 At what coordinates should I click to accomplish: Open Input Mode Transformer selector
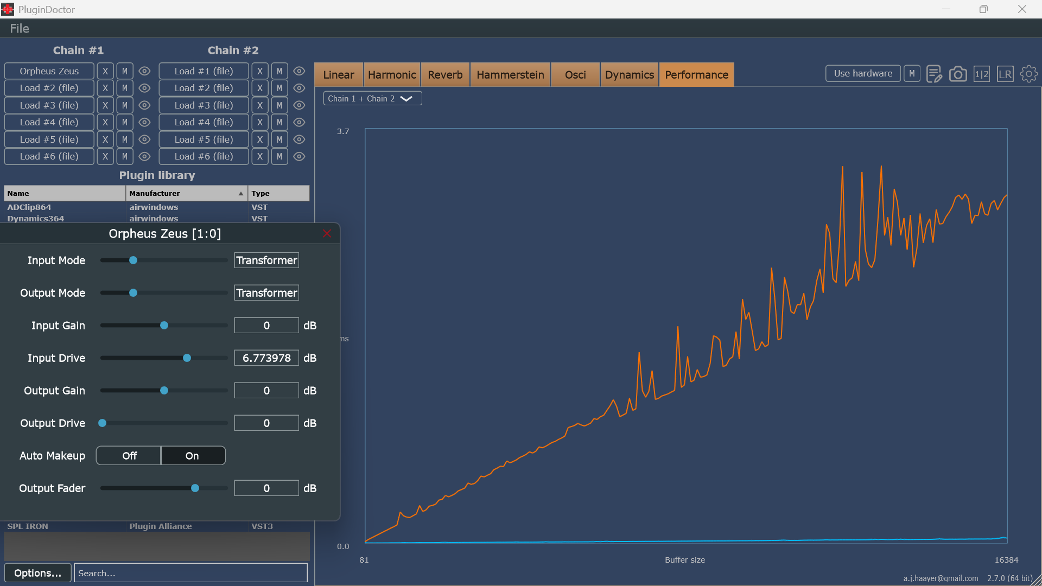(266, 260)
